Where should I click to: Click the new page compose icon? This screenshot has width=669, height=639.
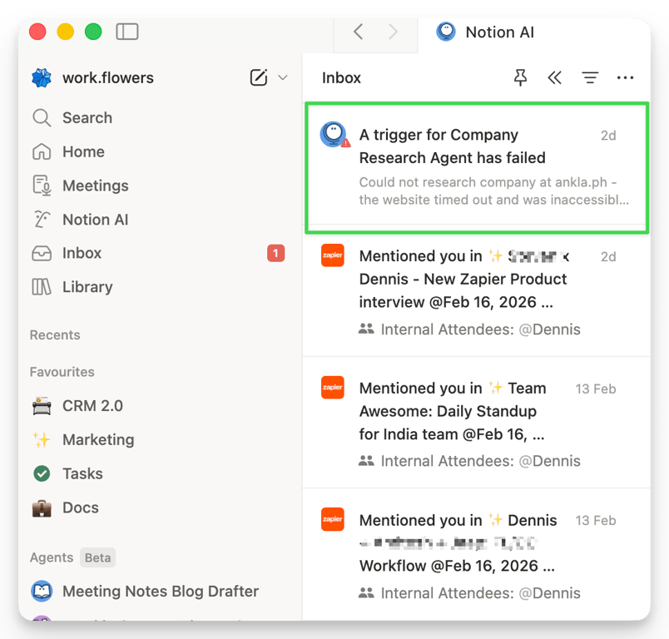click(x=256, y=77)
